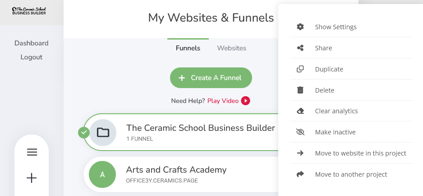
Task: Click the Duplicate copy icon
Action: pyautogui.click(x=300, y=69)
